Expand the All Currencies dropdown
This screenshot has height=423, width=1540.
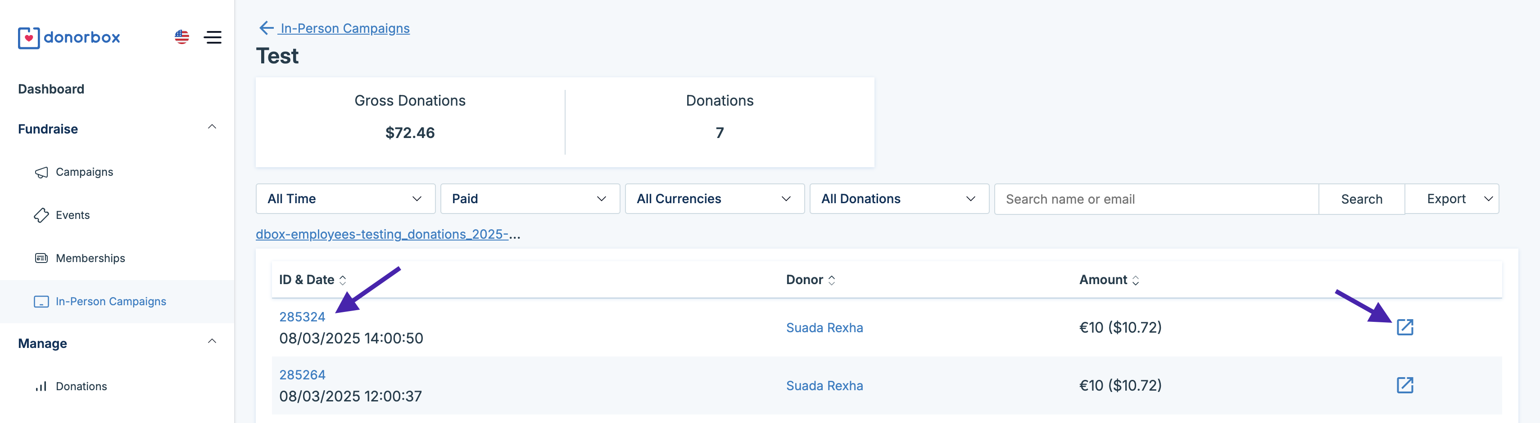click(715, 199)
